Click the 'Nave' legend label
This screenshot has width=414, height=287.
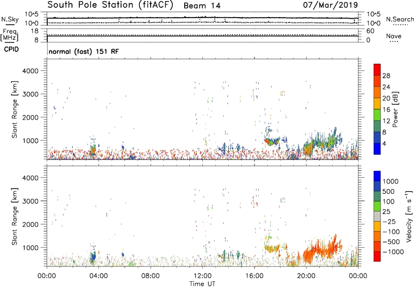pyautogui.click(x=394, y=36)
